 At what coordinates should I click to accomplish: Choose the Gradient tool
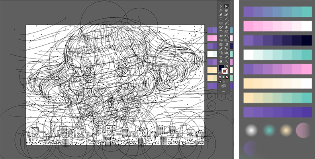coord(226,44)
